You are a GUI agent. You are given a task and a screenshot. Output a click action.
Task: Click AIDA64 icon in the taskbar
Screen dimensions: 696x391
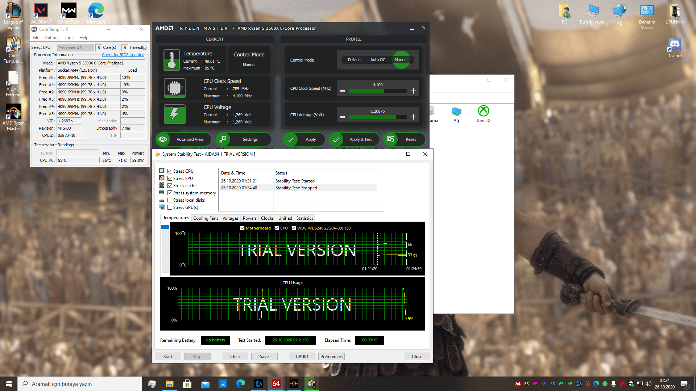click(x=276, y=384)
